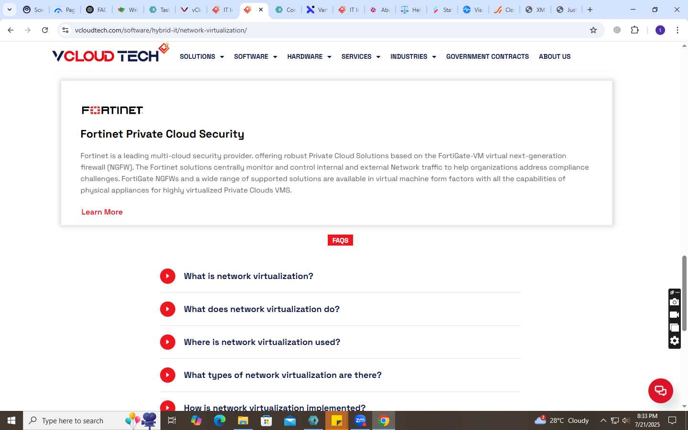This screenshot has width=688, height=430.
Task: Click the scrollbar down arrow
Action: (x=684, y=407)
